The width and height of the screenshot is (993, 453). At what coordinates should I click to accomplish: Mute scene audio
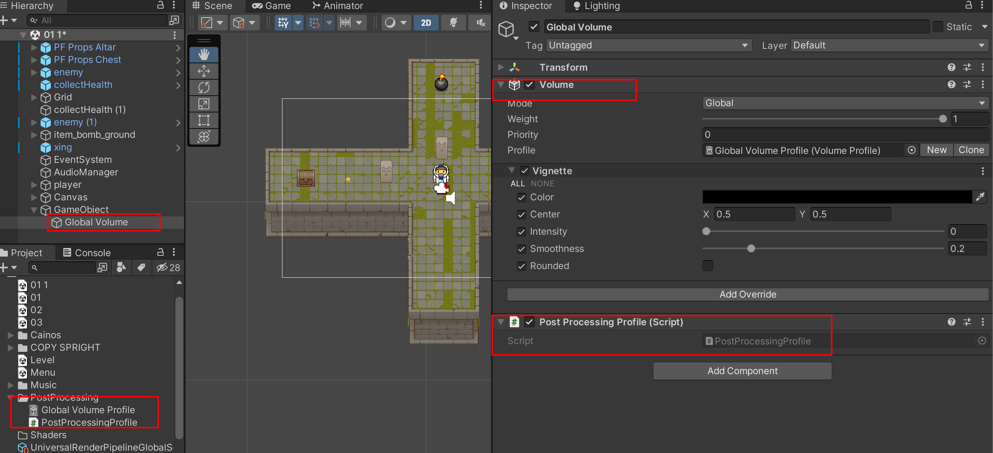(479, 22)
